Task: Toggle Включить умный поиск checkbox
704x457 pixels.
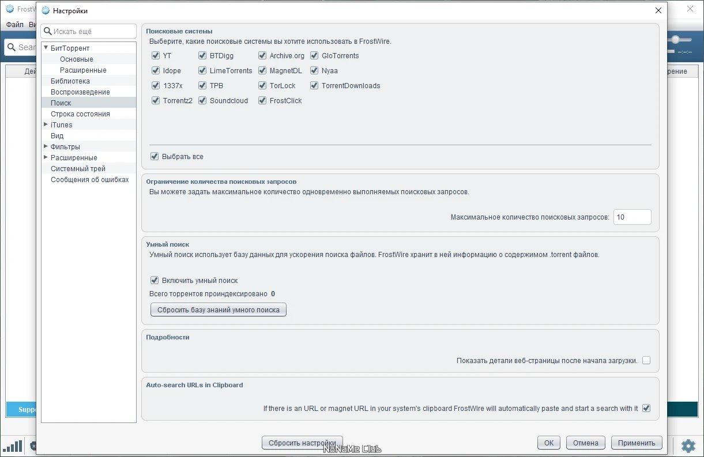Action: tap(155, 281)
